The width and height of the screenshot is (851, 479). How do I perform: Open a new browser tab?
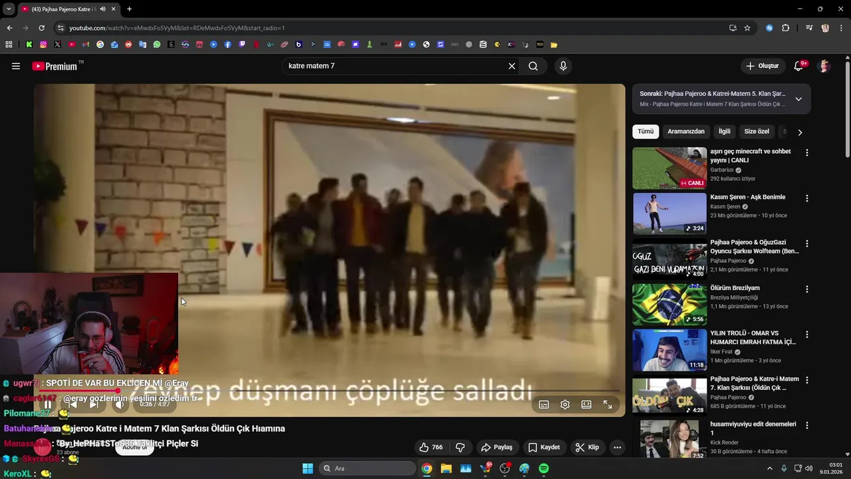click(x=129, y=9)
